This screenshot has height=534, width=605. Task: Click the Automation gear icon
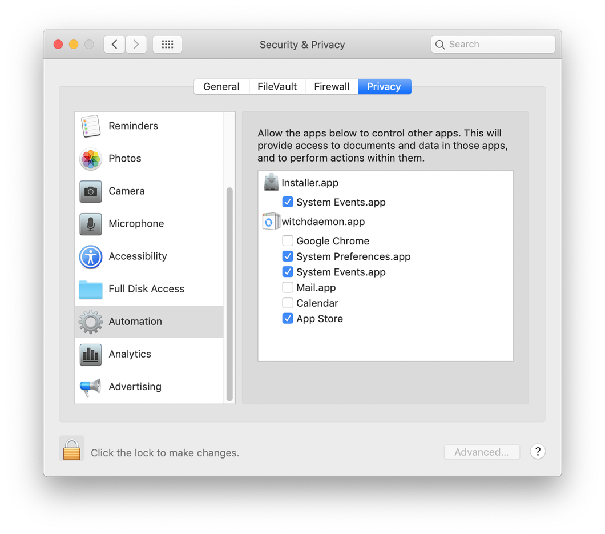(91, 322)
